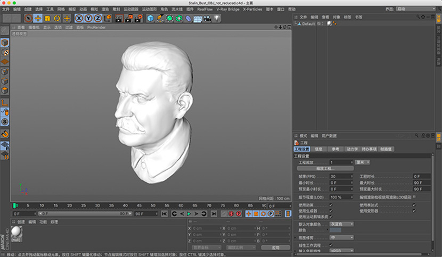Add a cube primitive object
The height and width of the screenshot is (257, 442).
151,19
